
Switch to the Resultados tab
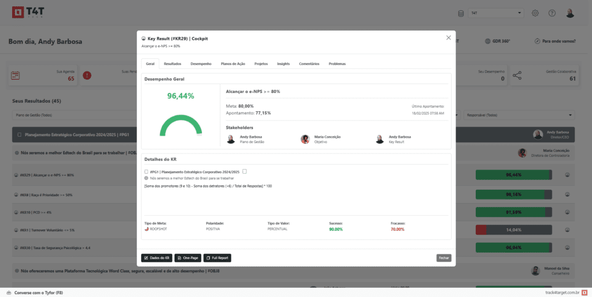[x=172, y=63]
